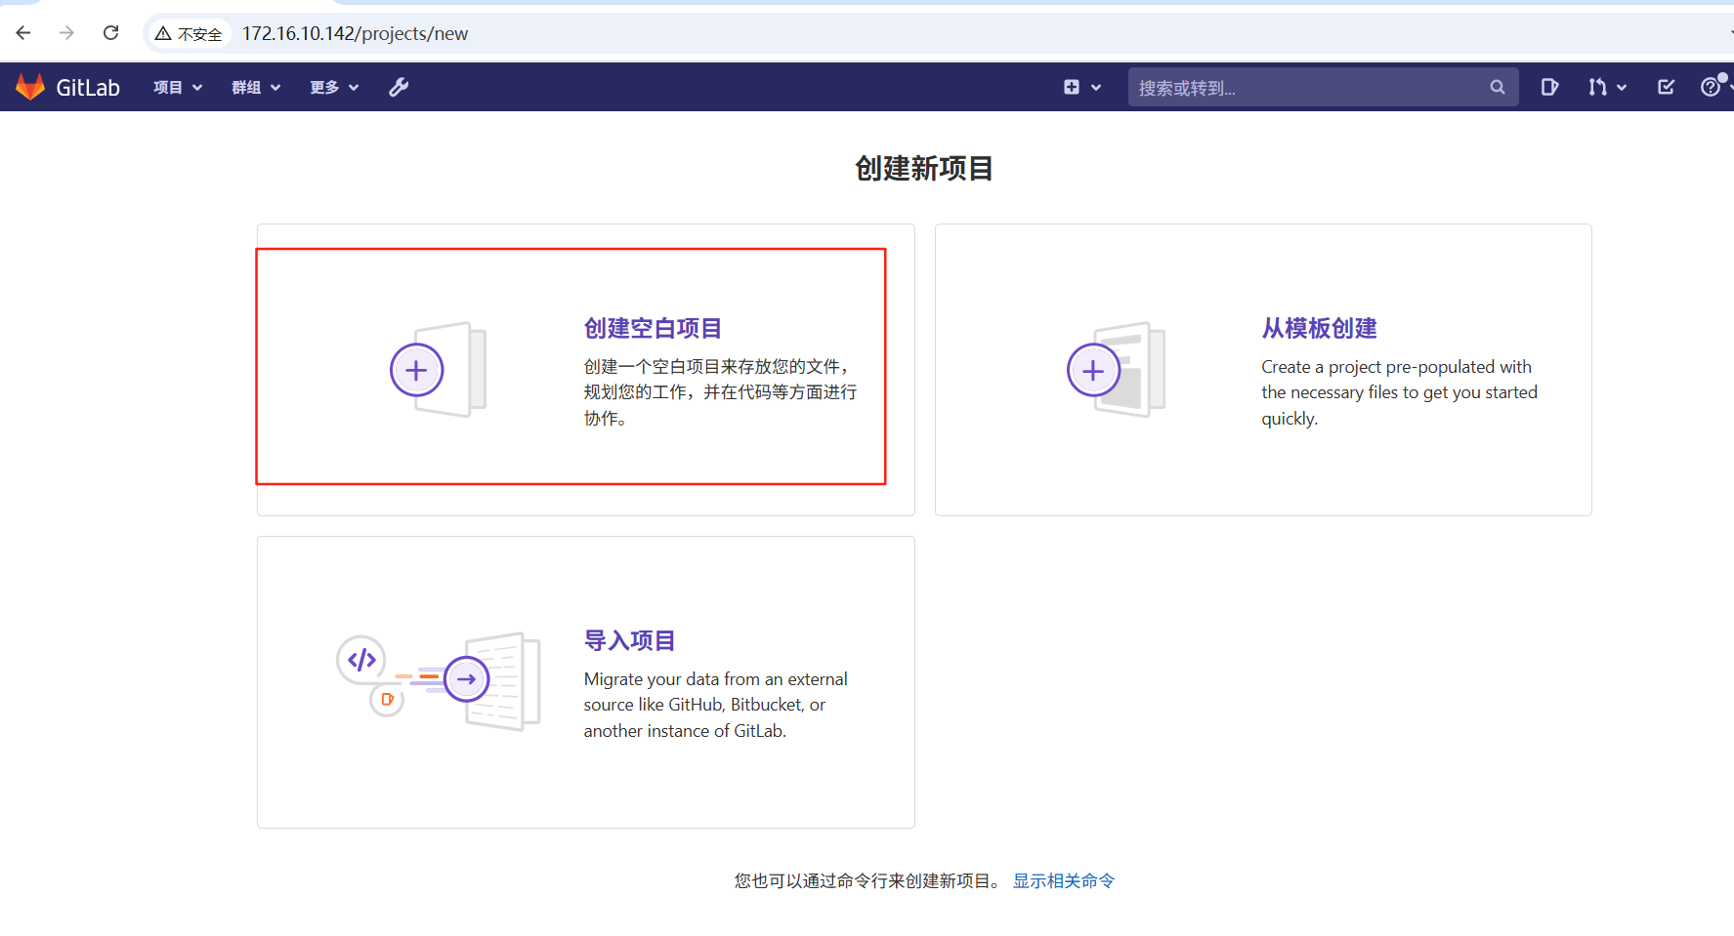Viewport: 1734px width, 936px height.
Task: Click the 显示相关命令 link
Action: click(1064, 880)
